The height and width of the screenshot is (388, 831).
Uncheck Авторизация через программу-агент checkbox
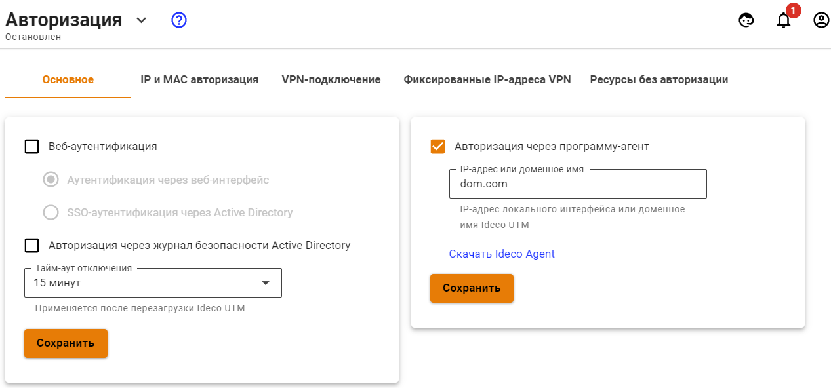point(438,146)
